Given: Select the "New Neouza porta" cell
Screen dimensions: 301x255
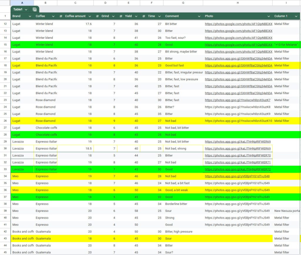Looking at the screenshot, I should [286, 211].
